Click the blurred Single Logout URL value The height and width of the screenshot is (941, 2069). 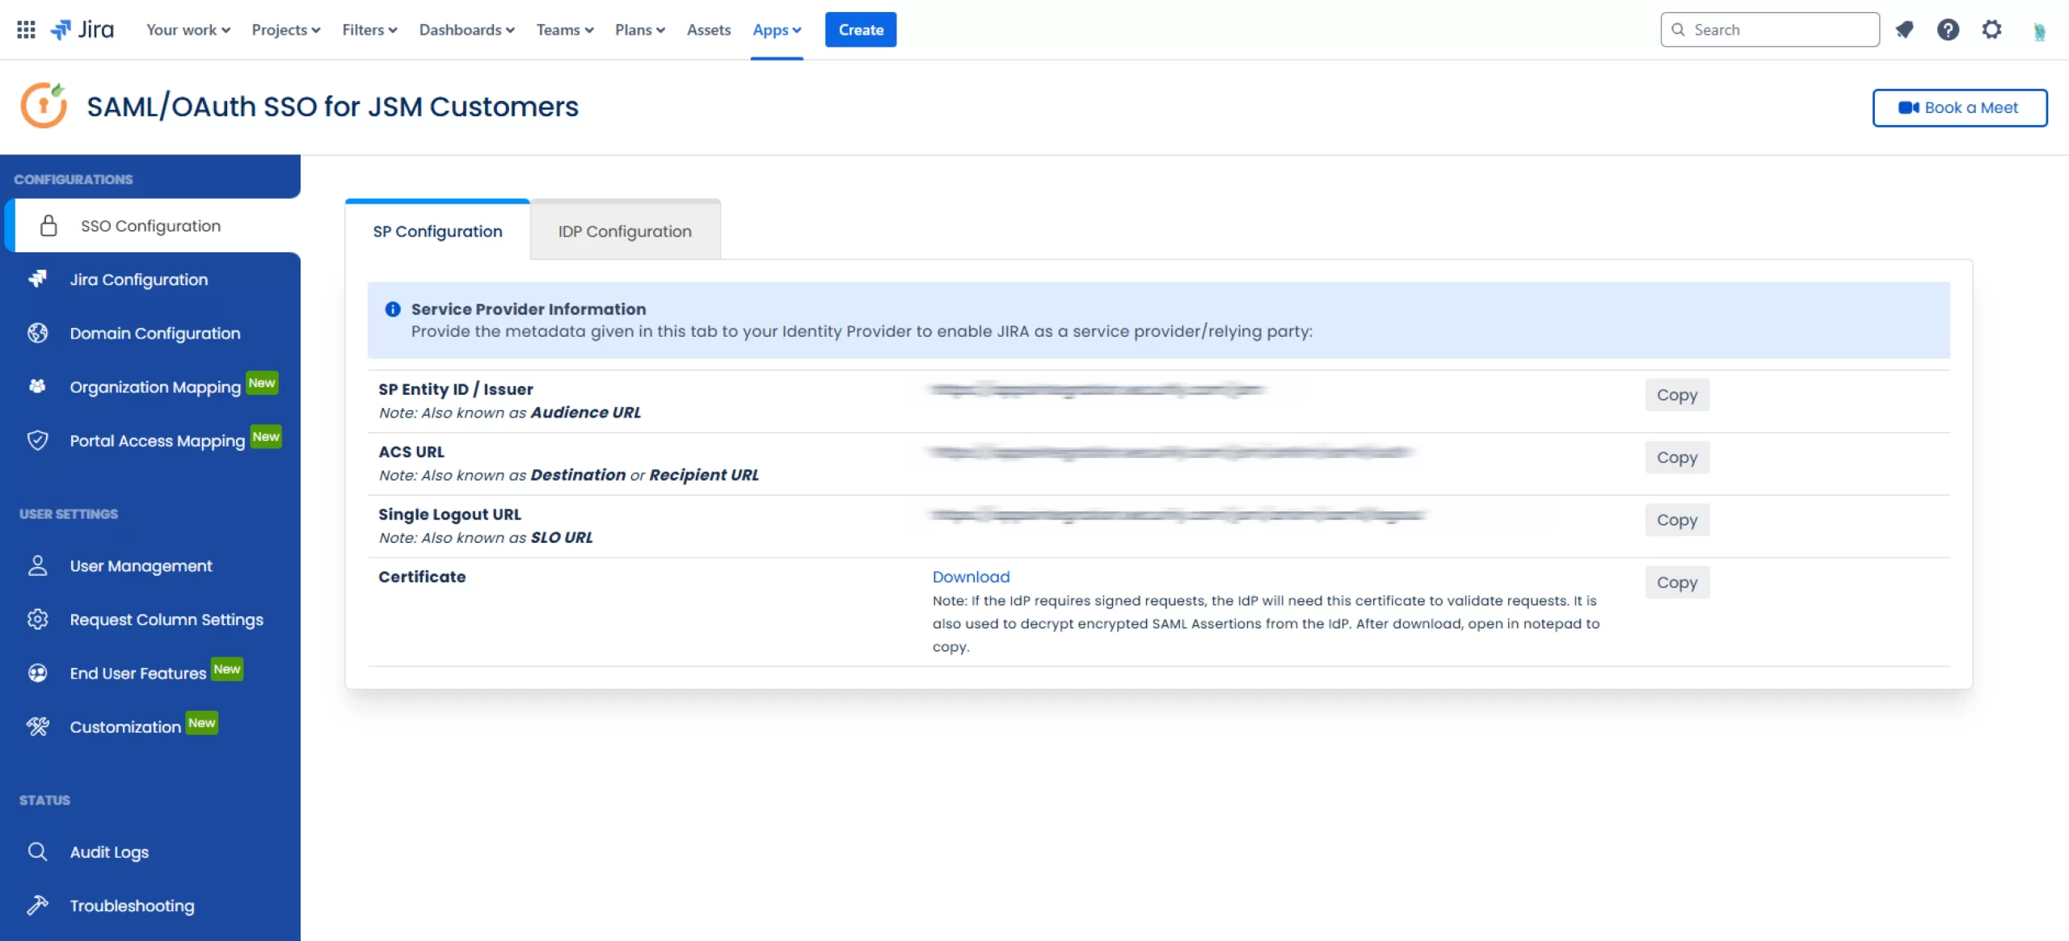click(x=1178, y=515)
